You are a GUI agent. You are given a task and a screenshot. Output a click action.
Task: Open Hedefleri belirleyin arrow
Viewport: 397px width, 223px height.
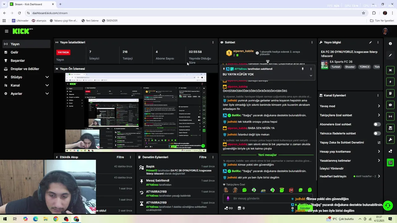click(x=379, y=176)
